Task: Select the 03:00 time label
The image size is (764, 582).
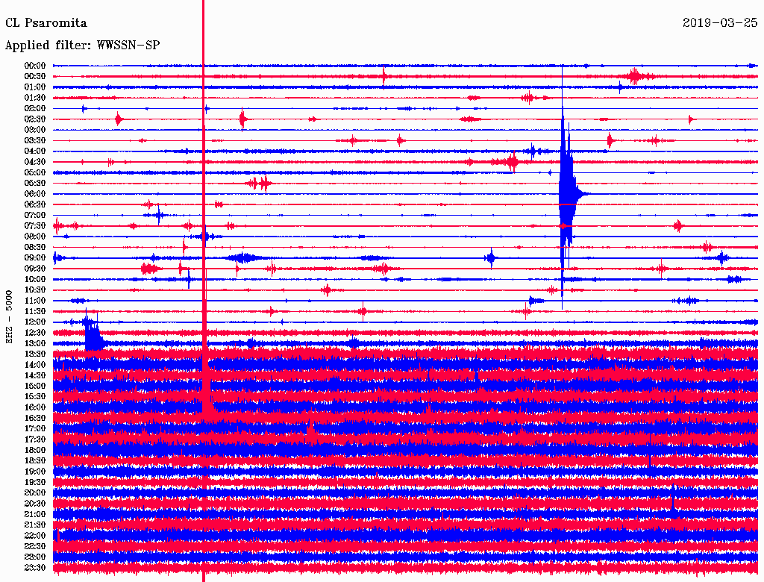Action: click(35, 130)
